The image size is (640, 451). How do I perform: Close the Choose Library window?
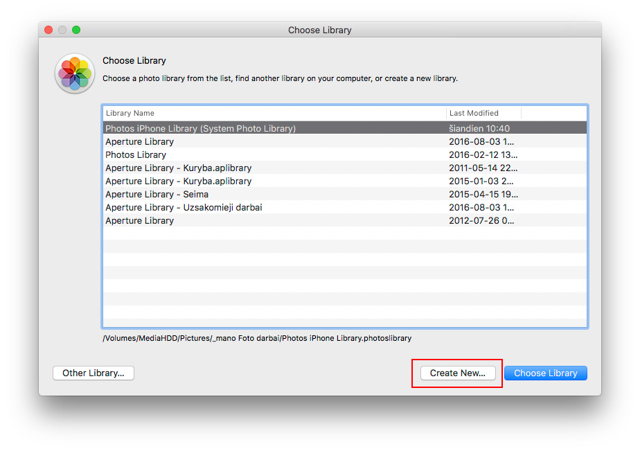pyautogui.click(x=48, y=30)
